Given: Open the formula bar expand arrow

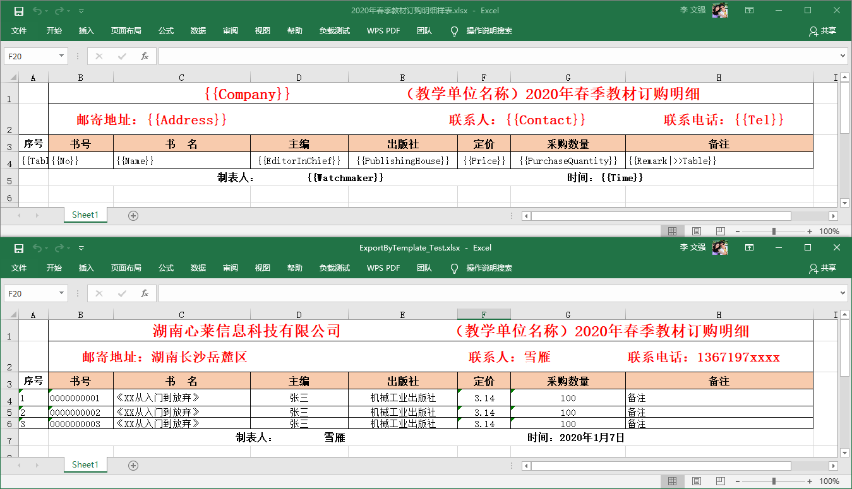Looking at the screenshot, I should pos(843,56).
